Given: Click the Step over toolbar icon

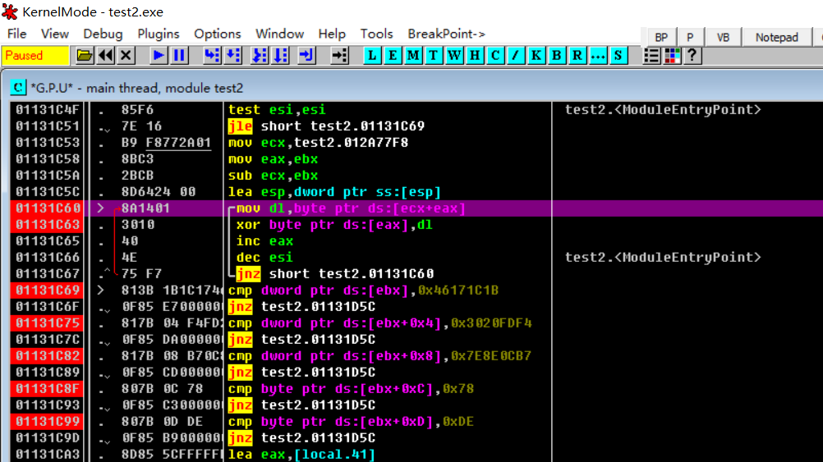Looking at the screenshot, I should 233,56.
